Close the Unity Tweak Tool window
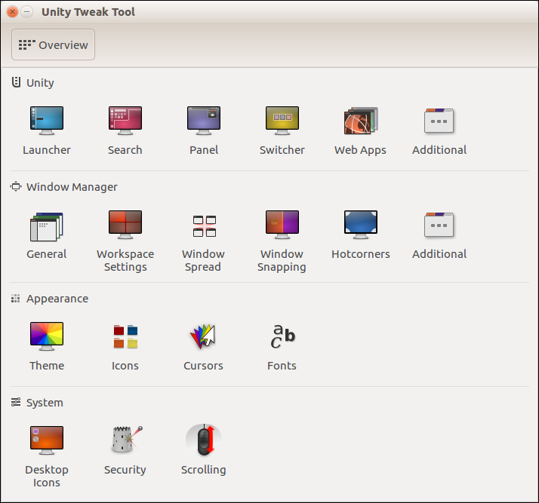 click(x=12, y=11)
